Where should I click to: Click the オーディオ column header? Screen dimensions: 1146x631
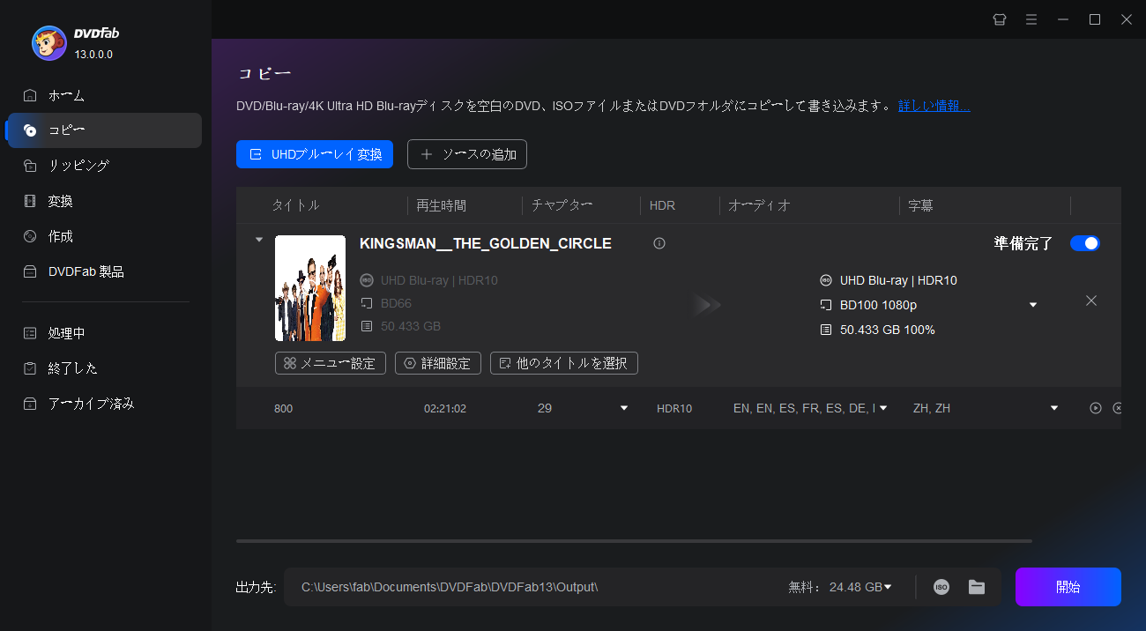[760, 205]
